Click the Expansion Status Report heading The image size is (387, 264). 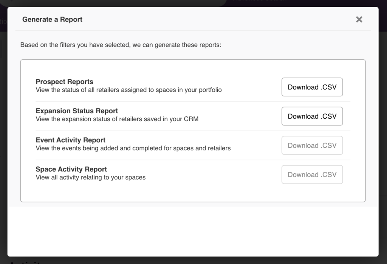tap(77, 111)
